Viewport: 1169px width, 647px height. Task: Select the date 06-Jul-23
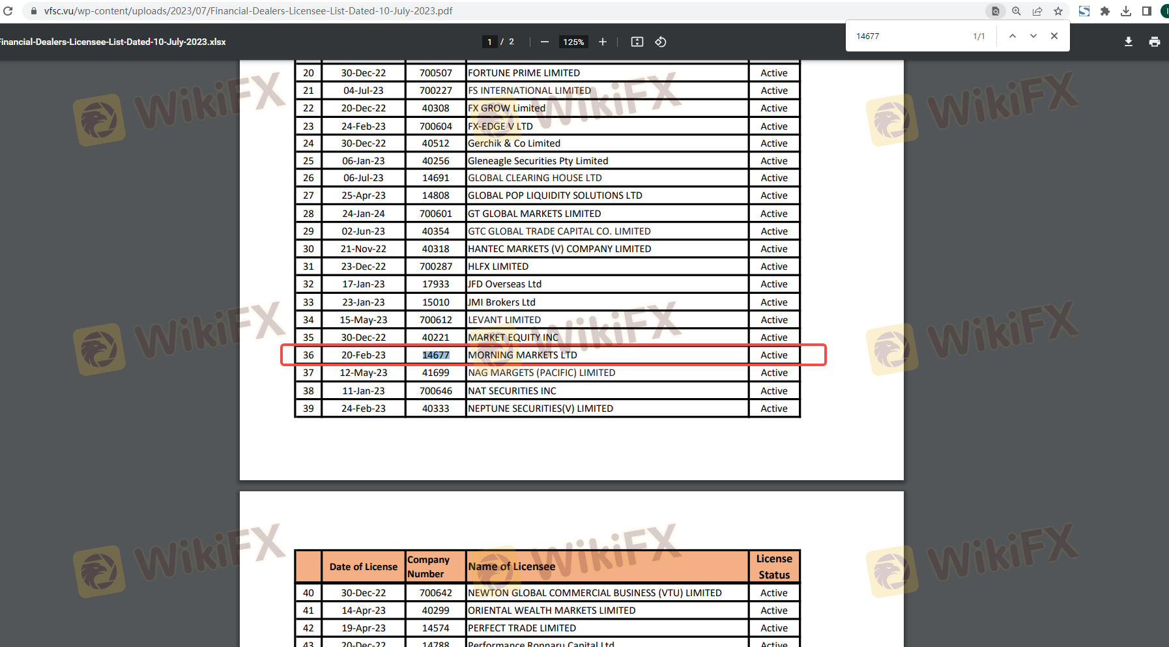[364, 178]
